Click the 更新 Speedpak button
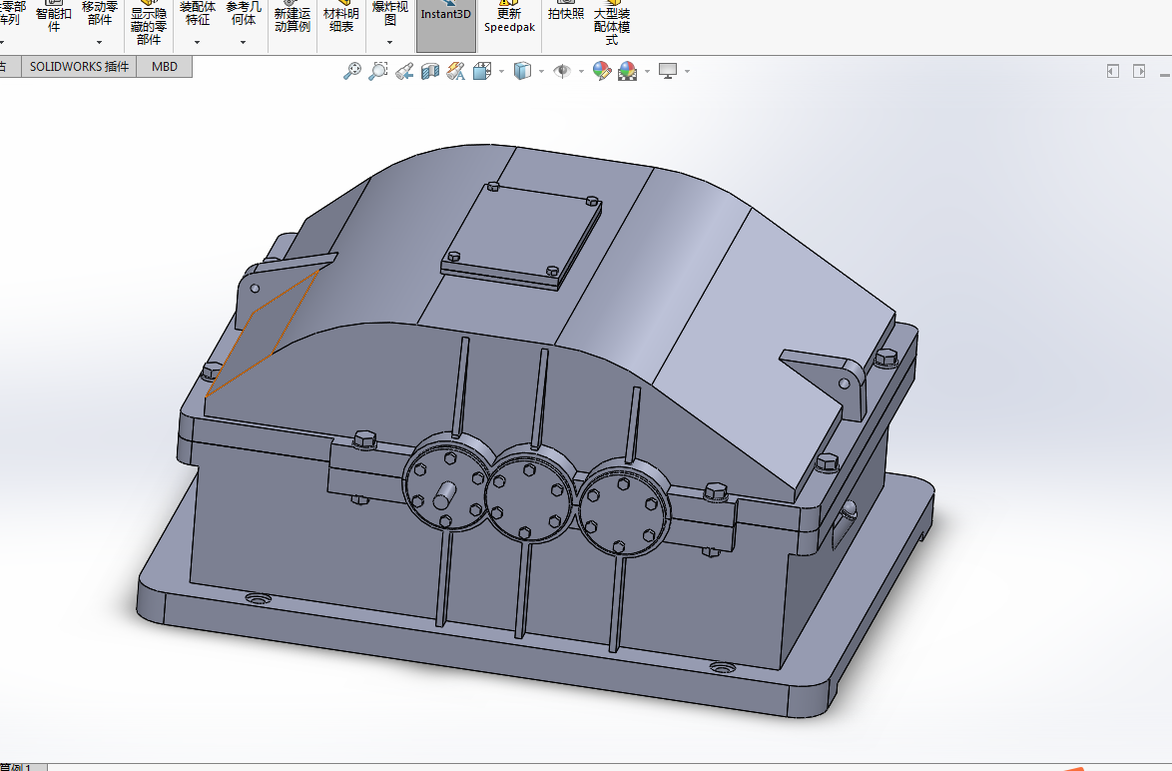This screenshot has width=1172, height=771. click(509, 20)
